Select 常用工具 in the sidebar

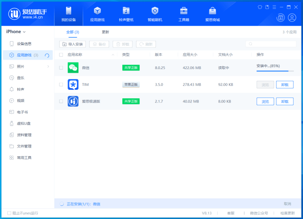click(x=28, y=158)
